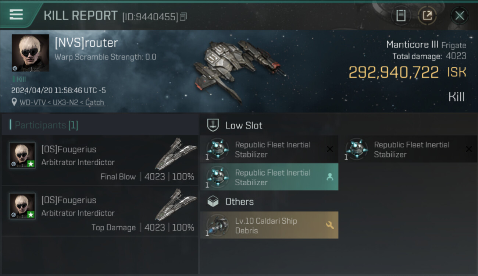Click the Low Slot section icon
The width and height of the screenshot is (478, 276).
pyautogui.click(x=213, y=125)
